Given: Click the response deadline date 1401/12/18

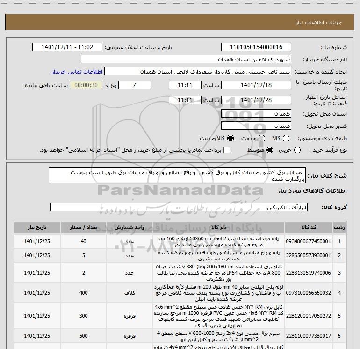Looking at the screenshot, I should point(256,85).
